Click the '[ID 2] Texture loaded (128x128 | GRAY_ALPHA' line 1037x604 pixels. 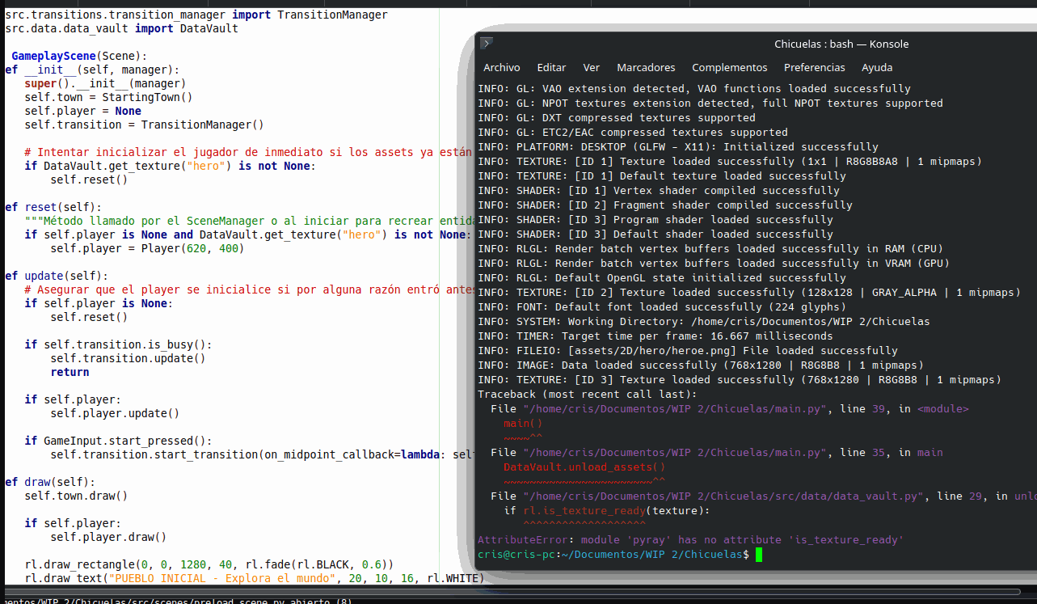(x=749, y=293)
